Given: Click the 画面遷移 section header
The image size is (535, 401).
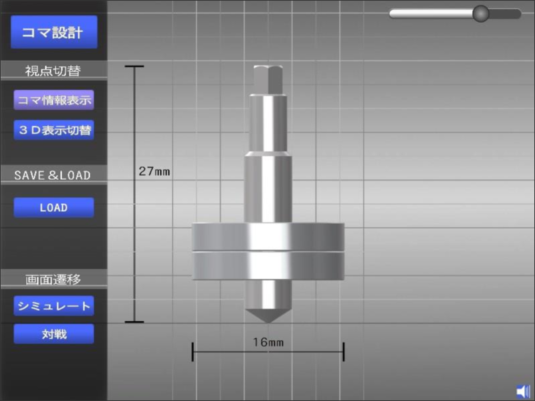Looking at the screenshot, I should tap(53, 279).
